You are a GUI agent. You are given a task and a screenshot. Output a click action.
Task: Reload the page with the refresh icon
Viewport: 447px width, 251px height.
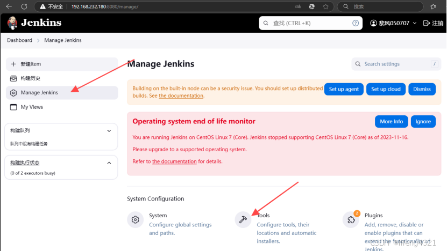[24, 6]
